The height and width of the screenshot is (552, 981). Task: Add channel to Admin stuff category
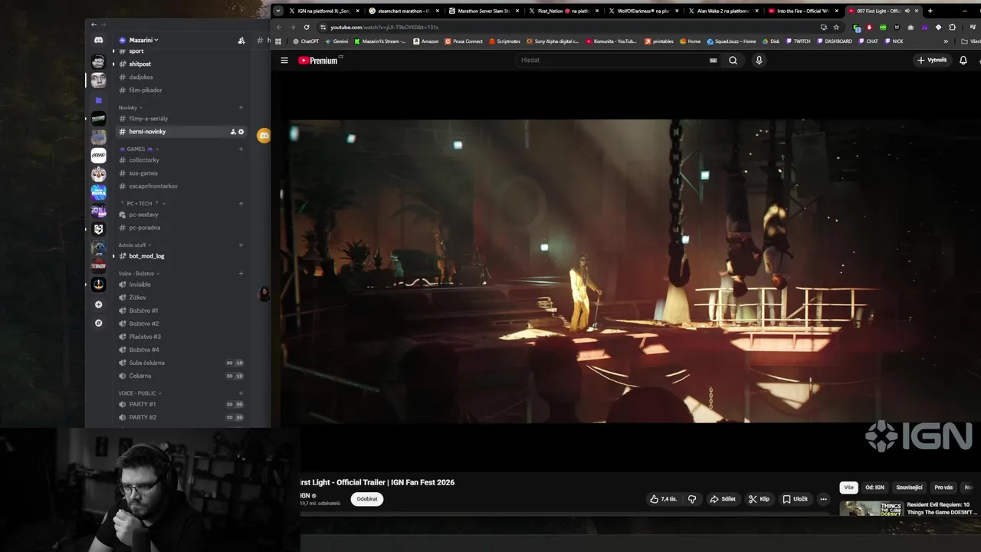[x=241, y=245]
